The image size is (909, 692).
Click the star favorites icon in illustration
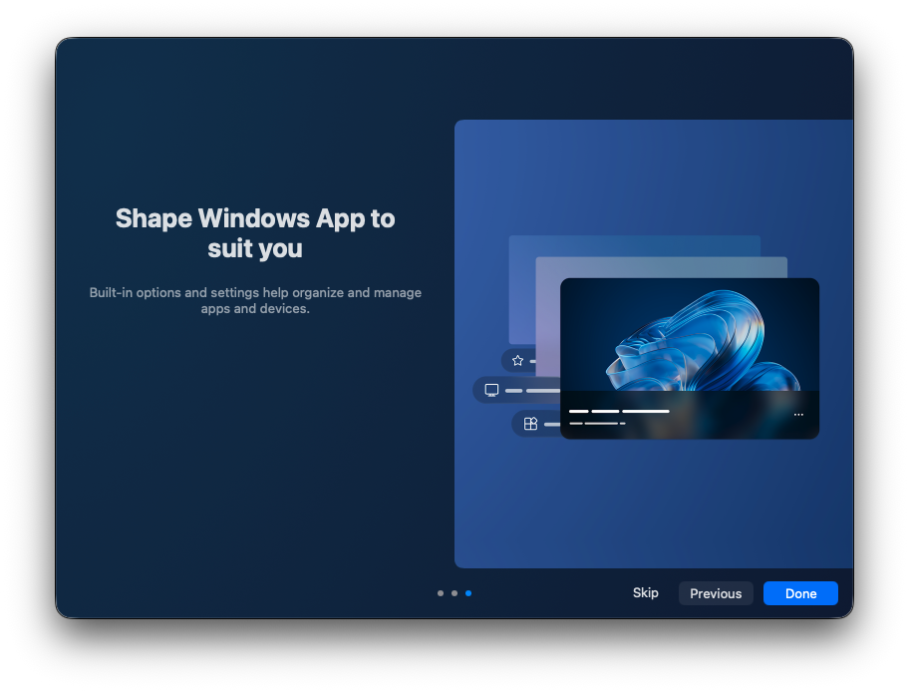click(517, 361)
